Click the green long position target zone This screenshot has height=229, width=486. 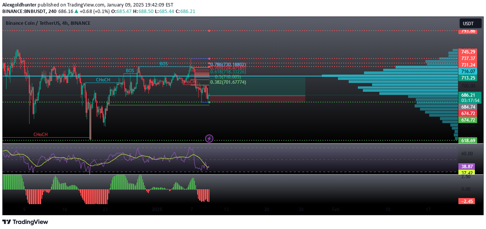257,86
